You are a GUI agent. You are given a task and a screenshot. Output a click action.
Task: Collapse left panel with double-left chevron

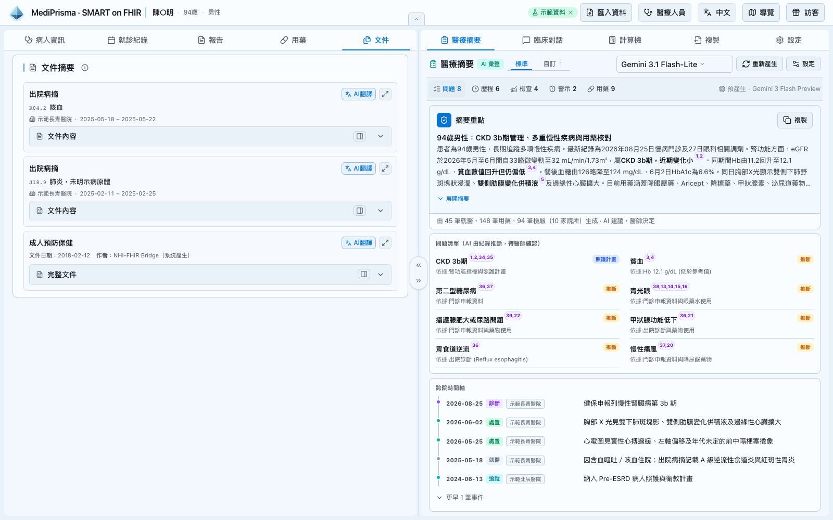tap(419, 265)
